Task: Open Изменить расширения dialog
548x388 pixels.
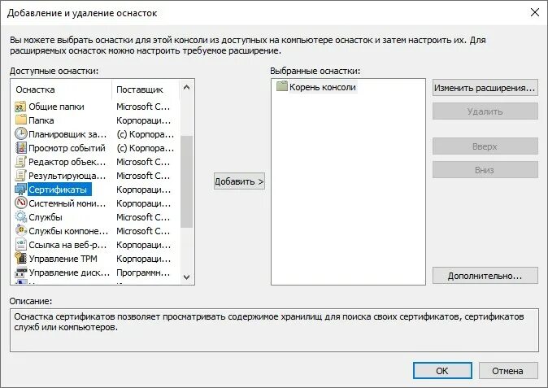Action: [x=485, y=88]
